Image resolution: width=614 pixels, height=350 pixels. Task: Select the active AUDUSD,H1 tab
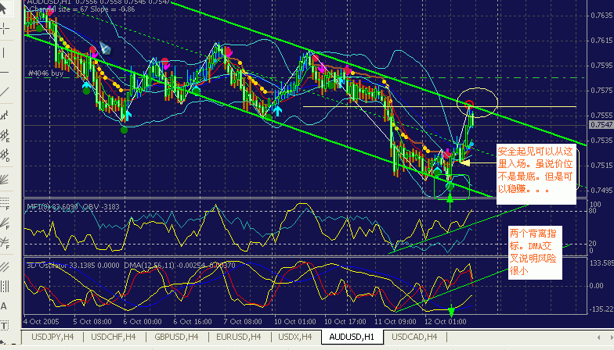[352, 337]
